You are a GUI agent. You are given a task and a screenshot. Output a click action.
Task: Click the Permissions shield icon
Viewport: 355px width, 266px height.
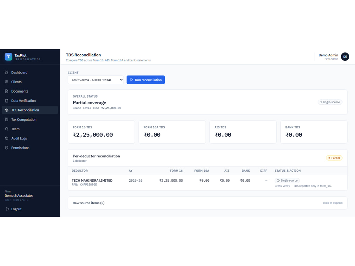pos(6,148)
